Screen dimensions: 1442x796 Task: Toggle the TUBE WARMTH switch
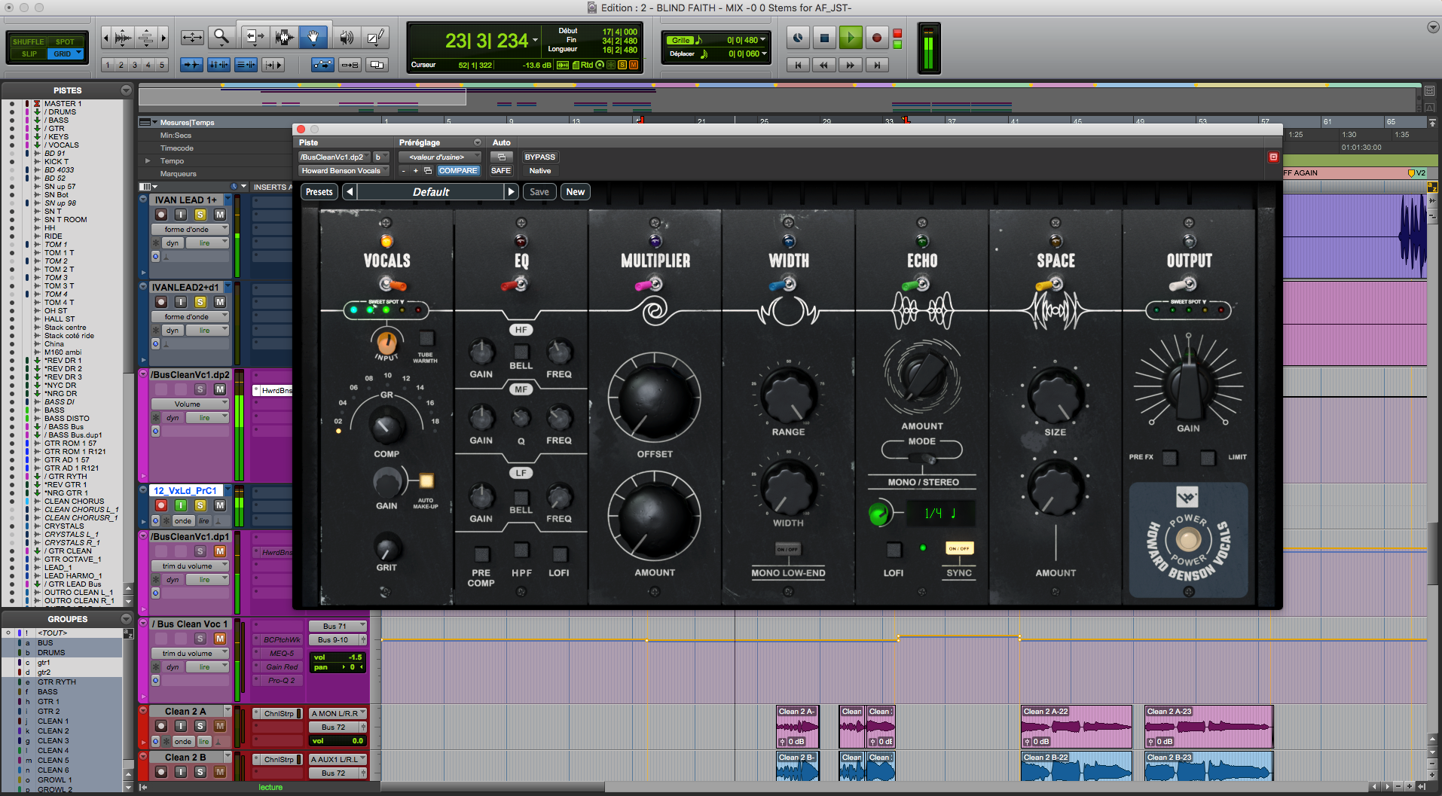point(426,339)
